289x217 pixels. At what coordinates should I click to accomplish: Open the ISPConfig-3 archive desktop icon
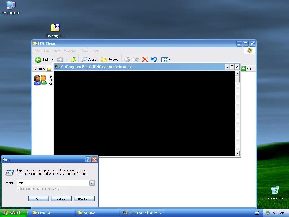[55, 31]
